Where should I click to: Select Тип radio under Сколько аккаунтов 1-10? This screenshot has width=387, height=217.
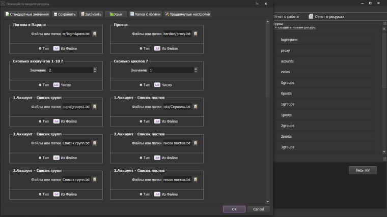(40, 85)
